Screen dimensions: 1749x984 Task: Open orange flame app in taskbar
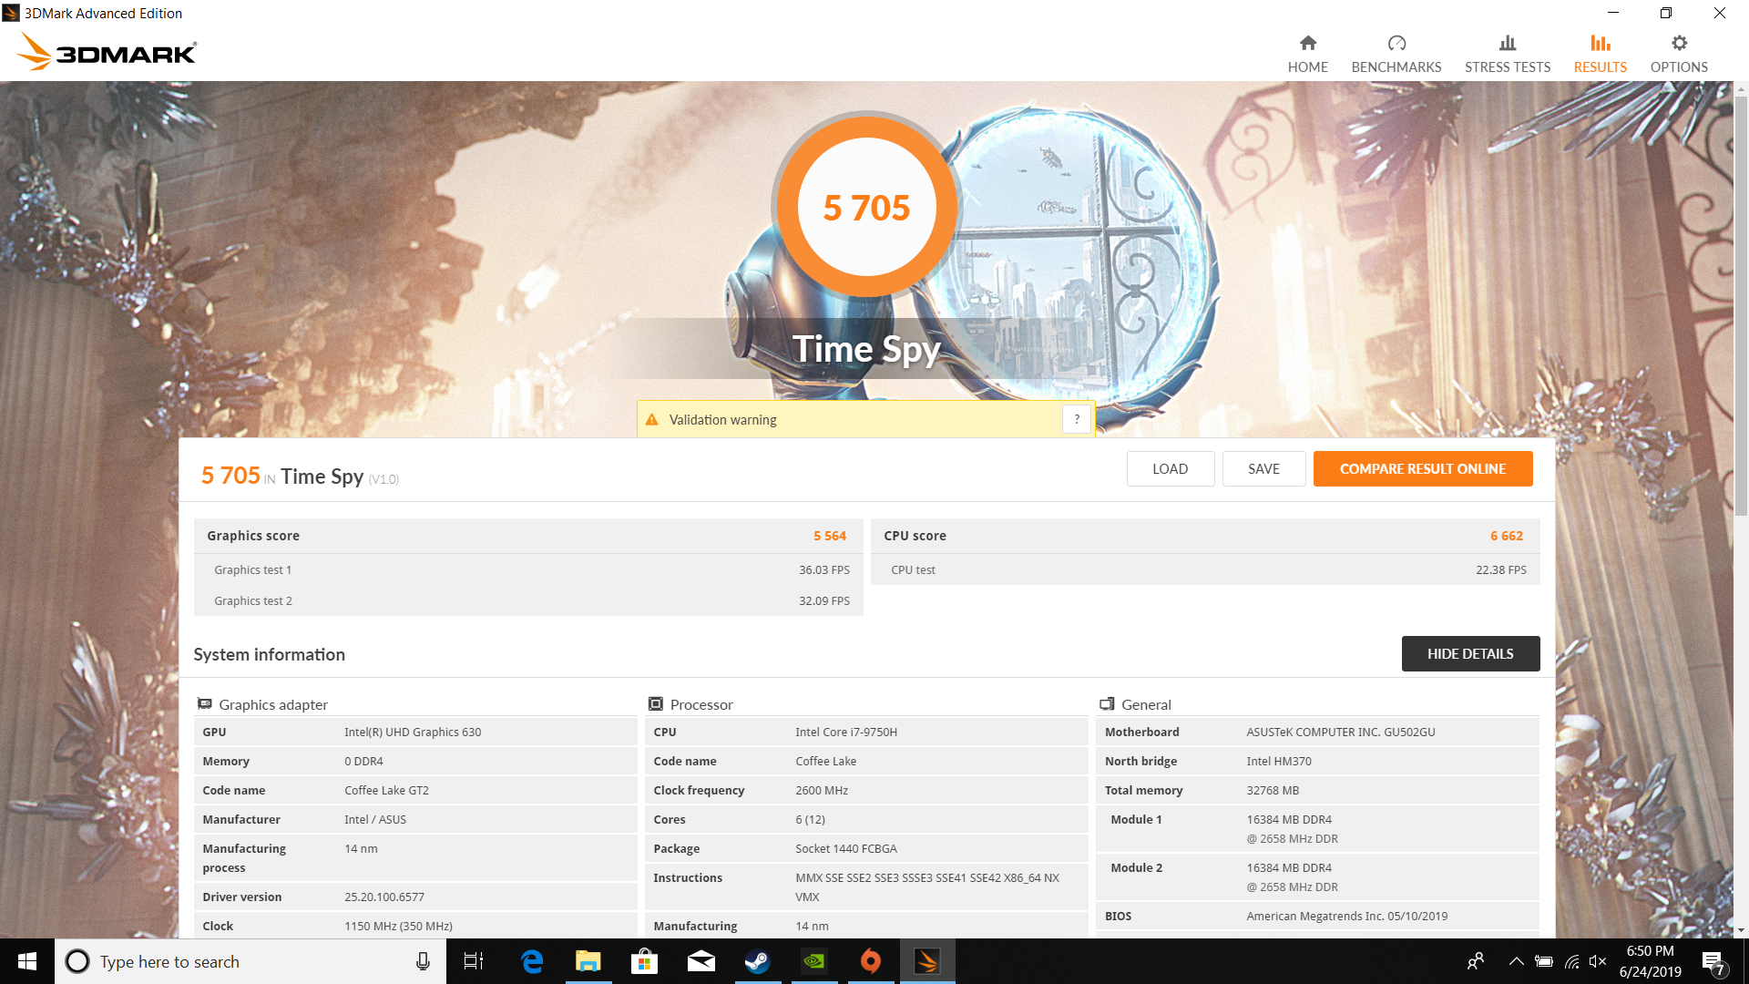click(x=871, y=961)
